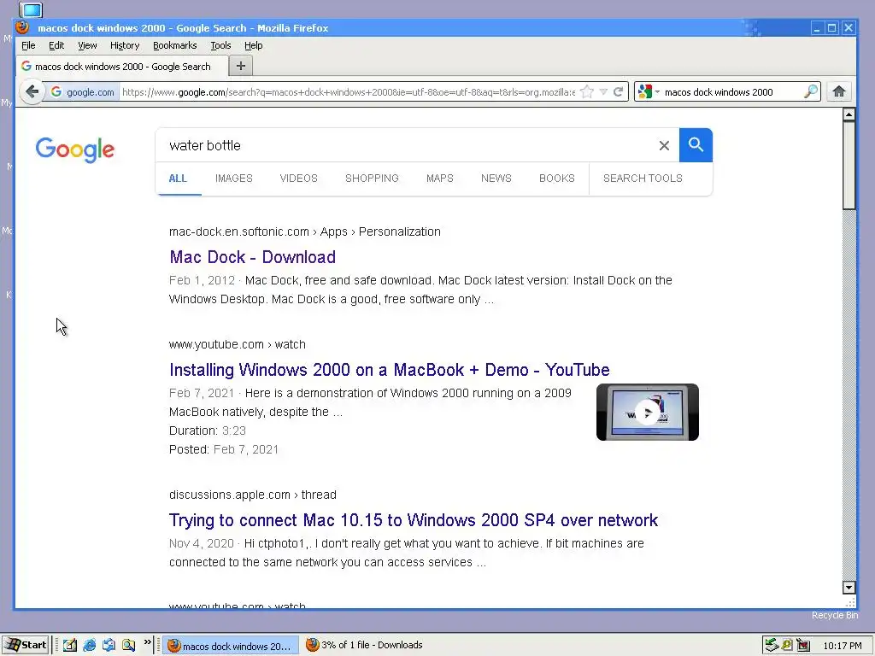Open the Windows Start menu
The width and height of the screenshot is (875, 656).
click(26, 645)
